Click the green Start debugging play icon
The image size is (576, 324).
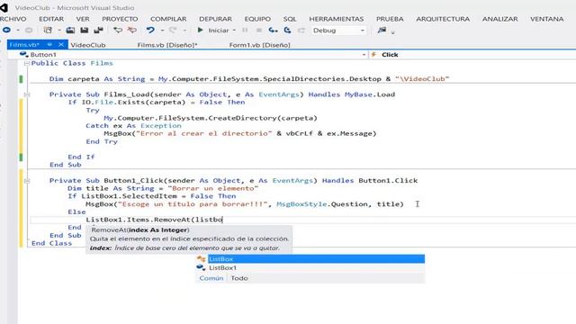click(x=200, y=30)
